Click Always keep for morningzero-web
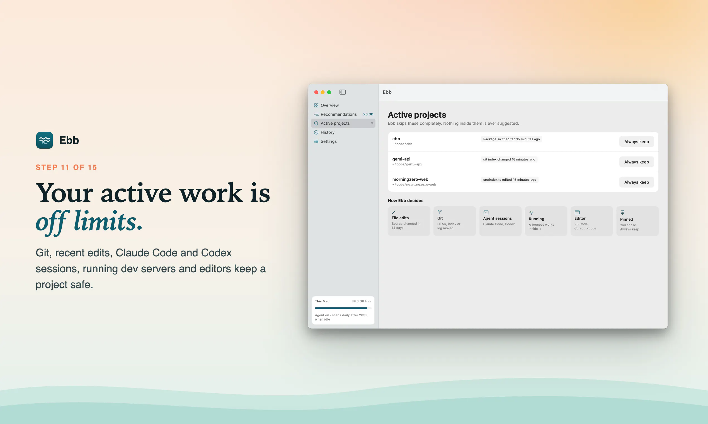The width and height of the screenshot is (708, 424). (637, 182)
